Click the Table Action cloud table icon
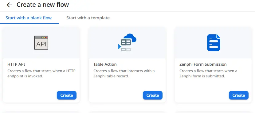Image resolution: width=255 pixels, height=113 pixels. (127, 42)
